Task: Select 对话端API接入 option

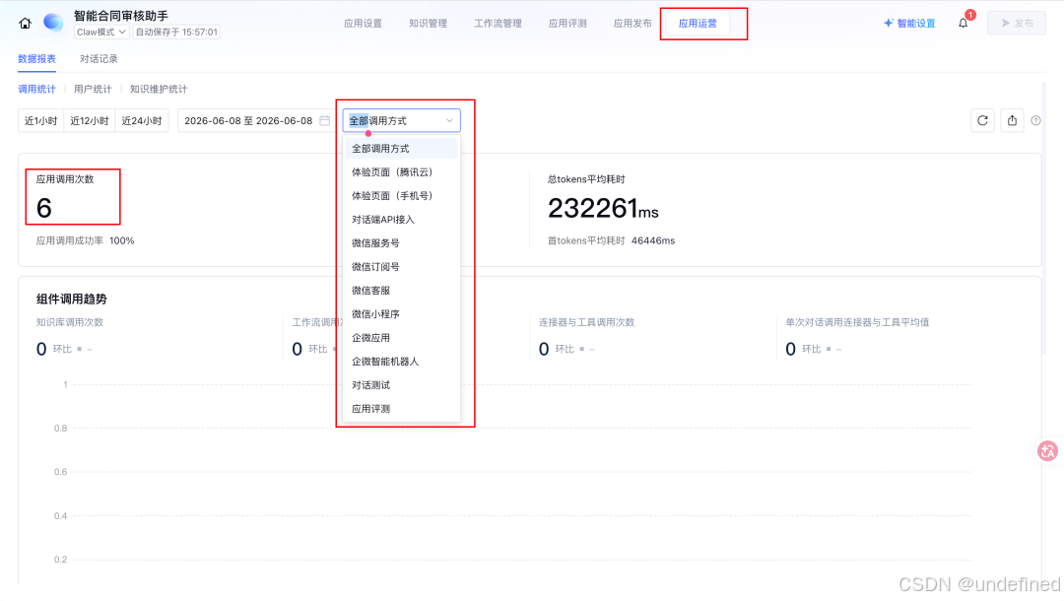Action: click(x=401, y=220)
